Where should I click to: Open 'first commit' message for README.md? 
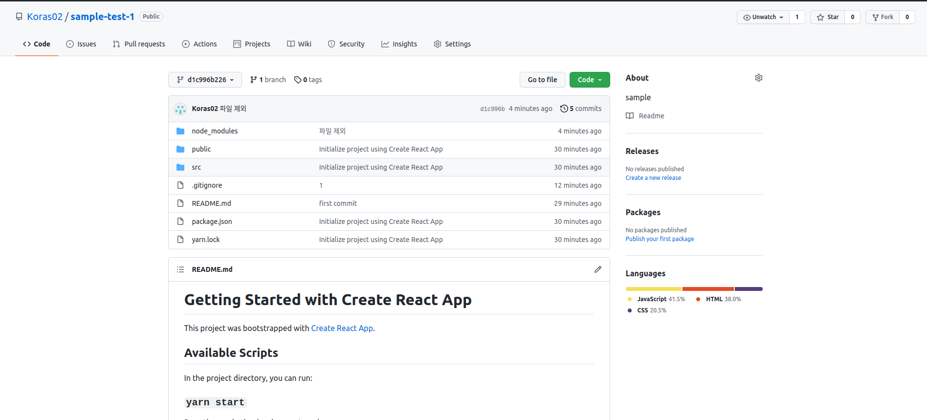(x=338, y=203)
